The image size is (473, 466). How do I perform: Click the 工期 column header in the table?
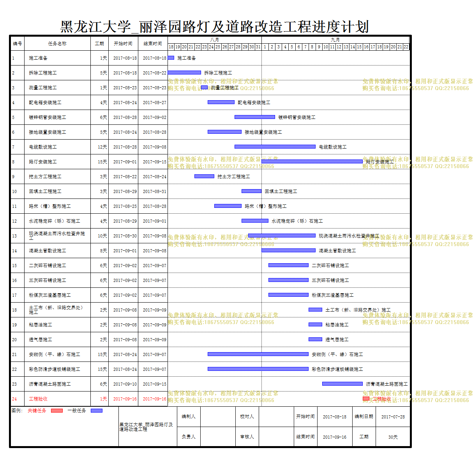(x=100, y=44)
